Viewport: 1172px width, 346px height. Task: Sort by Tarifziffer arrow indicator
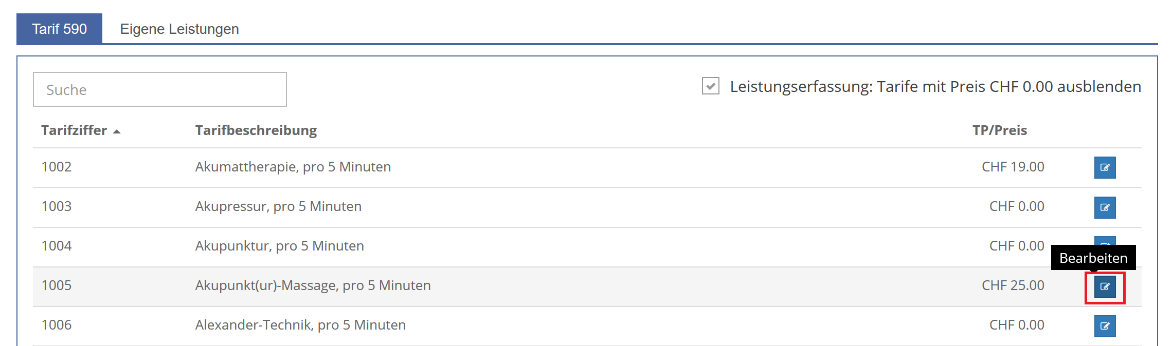[x=117, y=131]
